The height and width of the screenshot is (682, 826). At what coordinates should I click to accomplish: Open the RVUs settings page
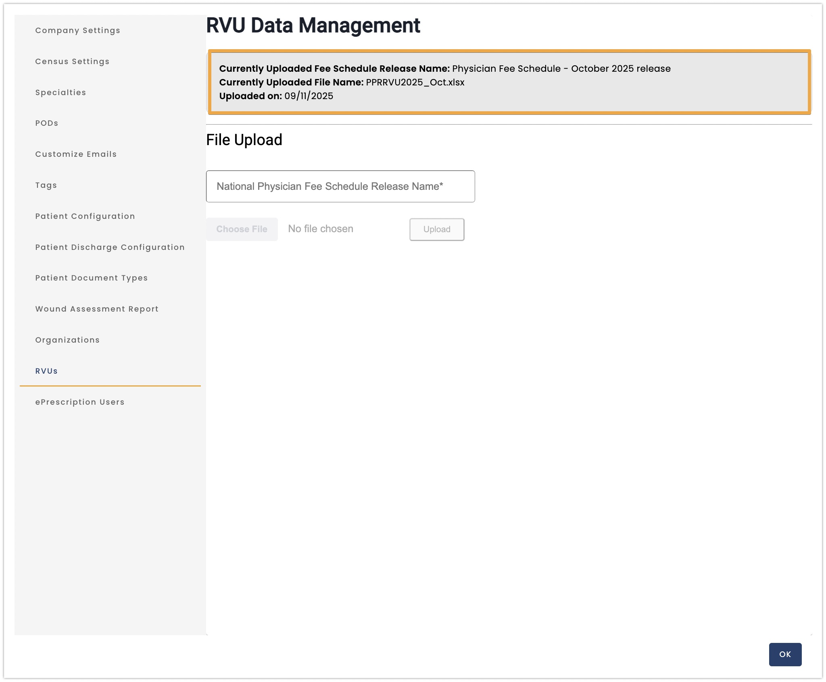coord(46,371)
